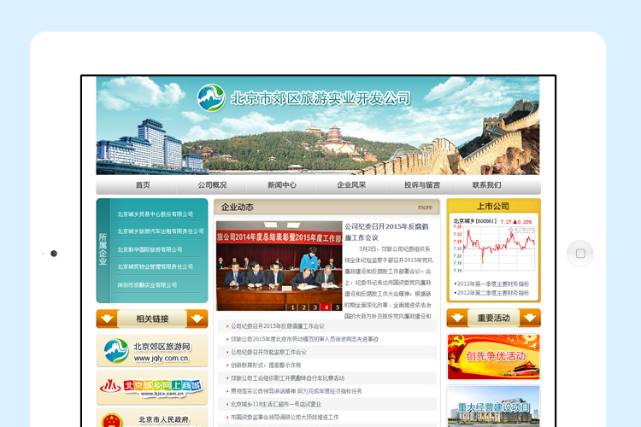Click left arrow icon on 相关链接 header

(x=107, y=319)
